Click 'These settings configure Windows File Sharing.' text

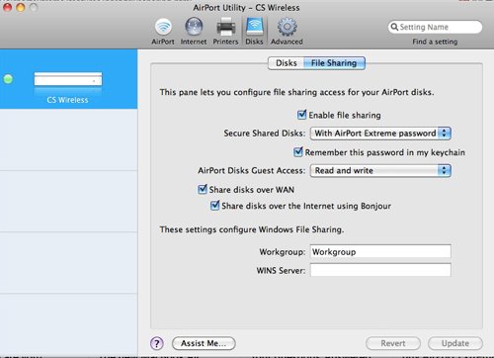coord(252,229)
